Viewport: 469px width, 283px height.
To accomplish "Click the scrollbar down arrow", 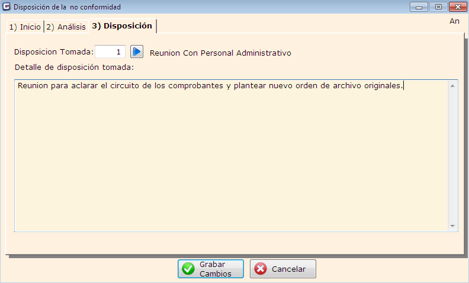I will [x=453, y=226].
